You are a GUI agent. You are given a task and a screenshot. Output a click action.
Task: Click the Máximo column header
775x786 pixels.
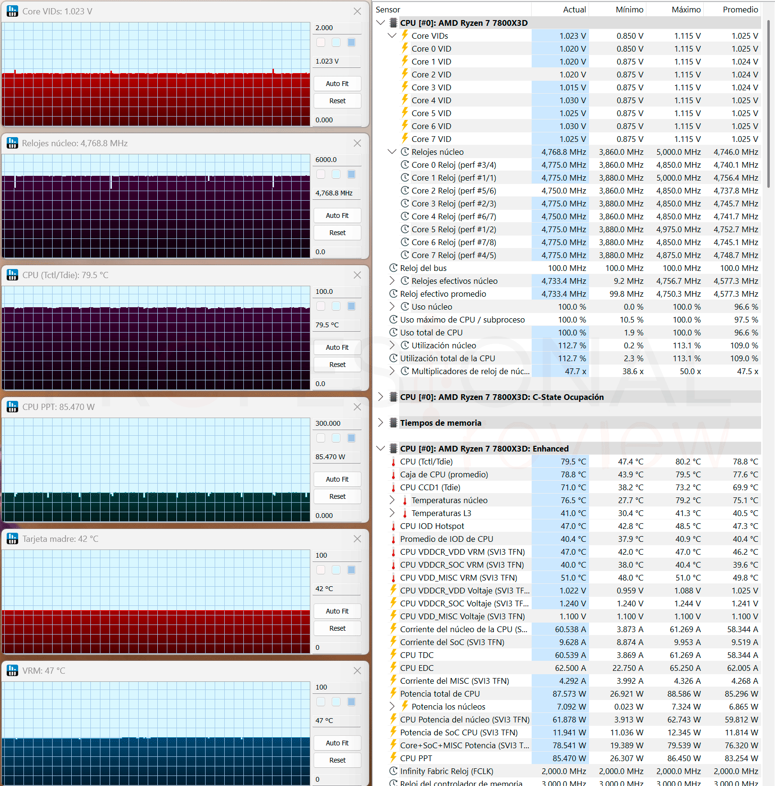click(675, 10)
